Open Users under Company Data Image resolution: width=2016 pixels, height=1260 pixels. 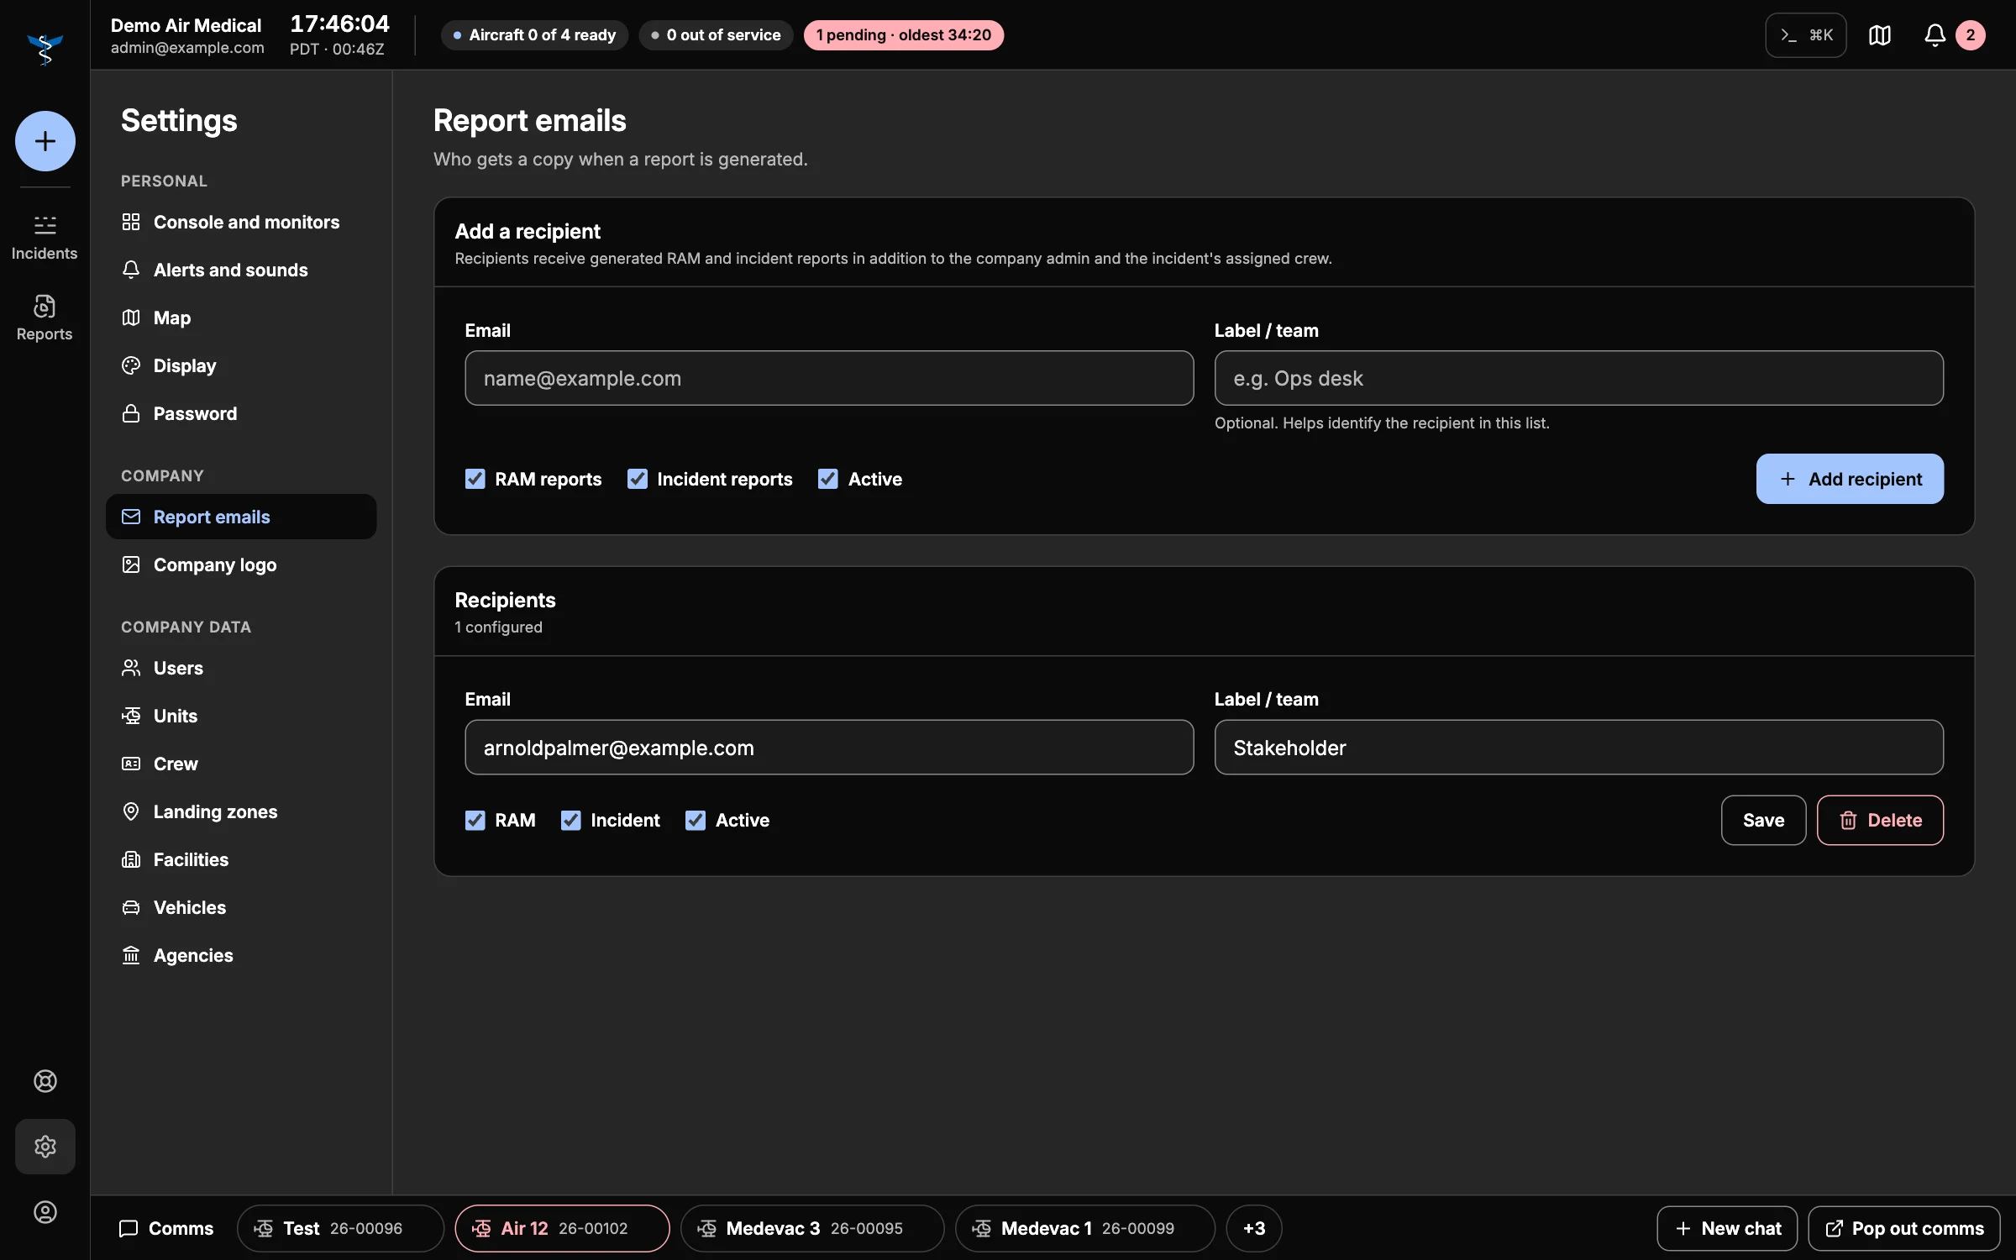click(241, 668)
